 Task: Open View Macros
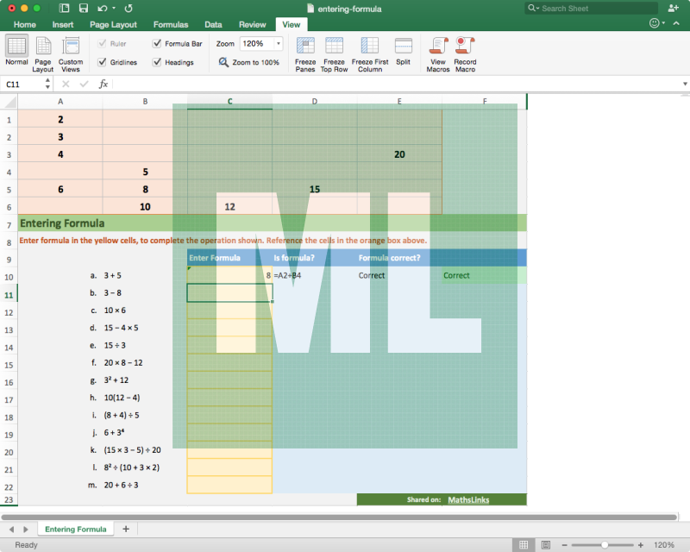[438, 46]
